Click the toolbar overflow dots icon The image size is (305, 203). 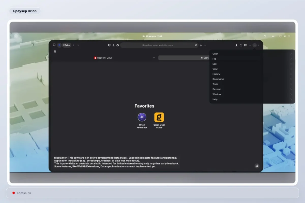(250, 45)
